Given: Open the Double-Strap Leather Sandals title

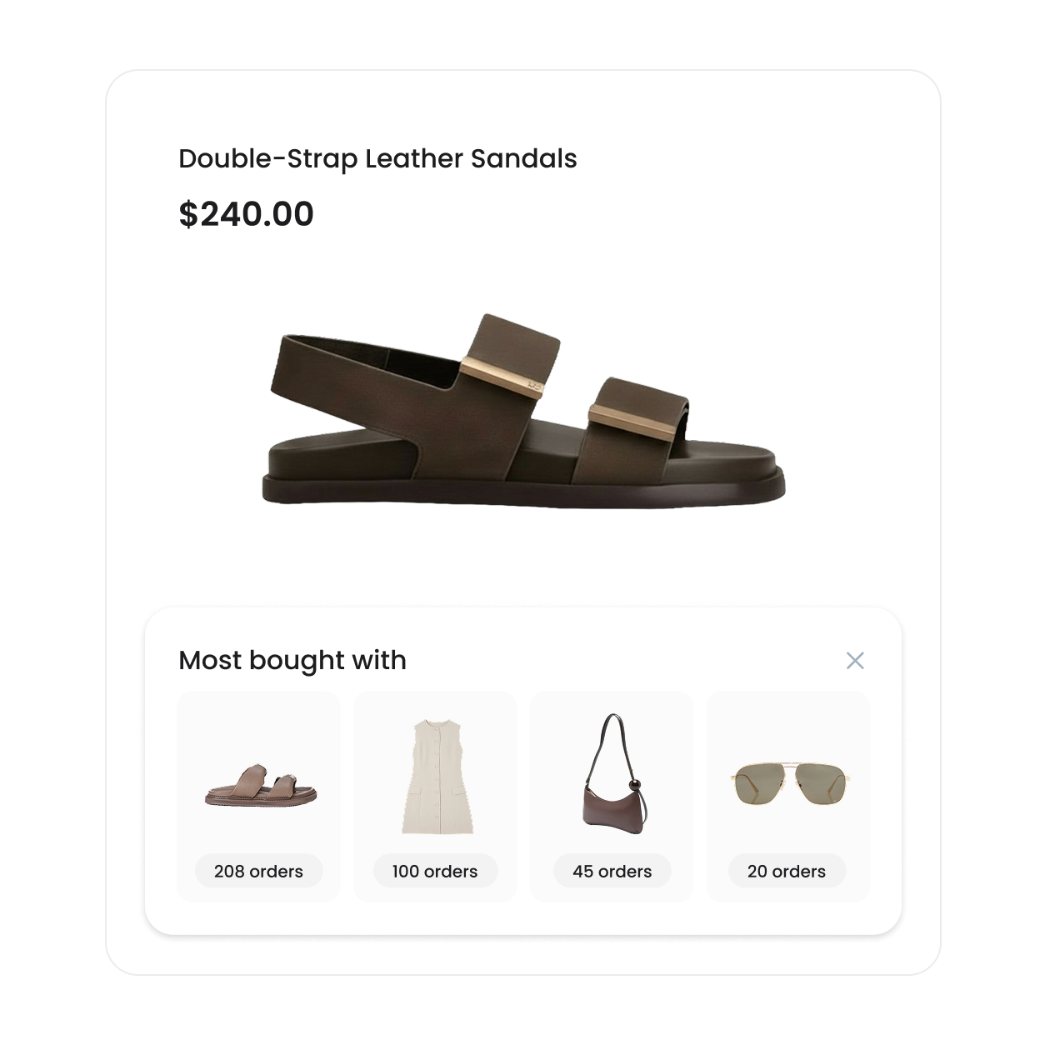Looking at the screenshot, I should click(x=377, y=158).
